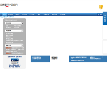Click the key icon in 即刻登录 box
107x107 pixels.
(x=22, y=23)
